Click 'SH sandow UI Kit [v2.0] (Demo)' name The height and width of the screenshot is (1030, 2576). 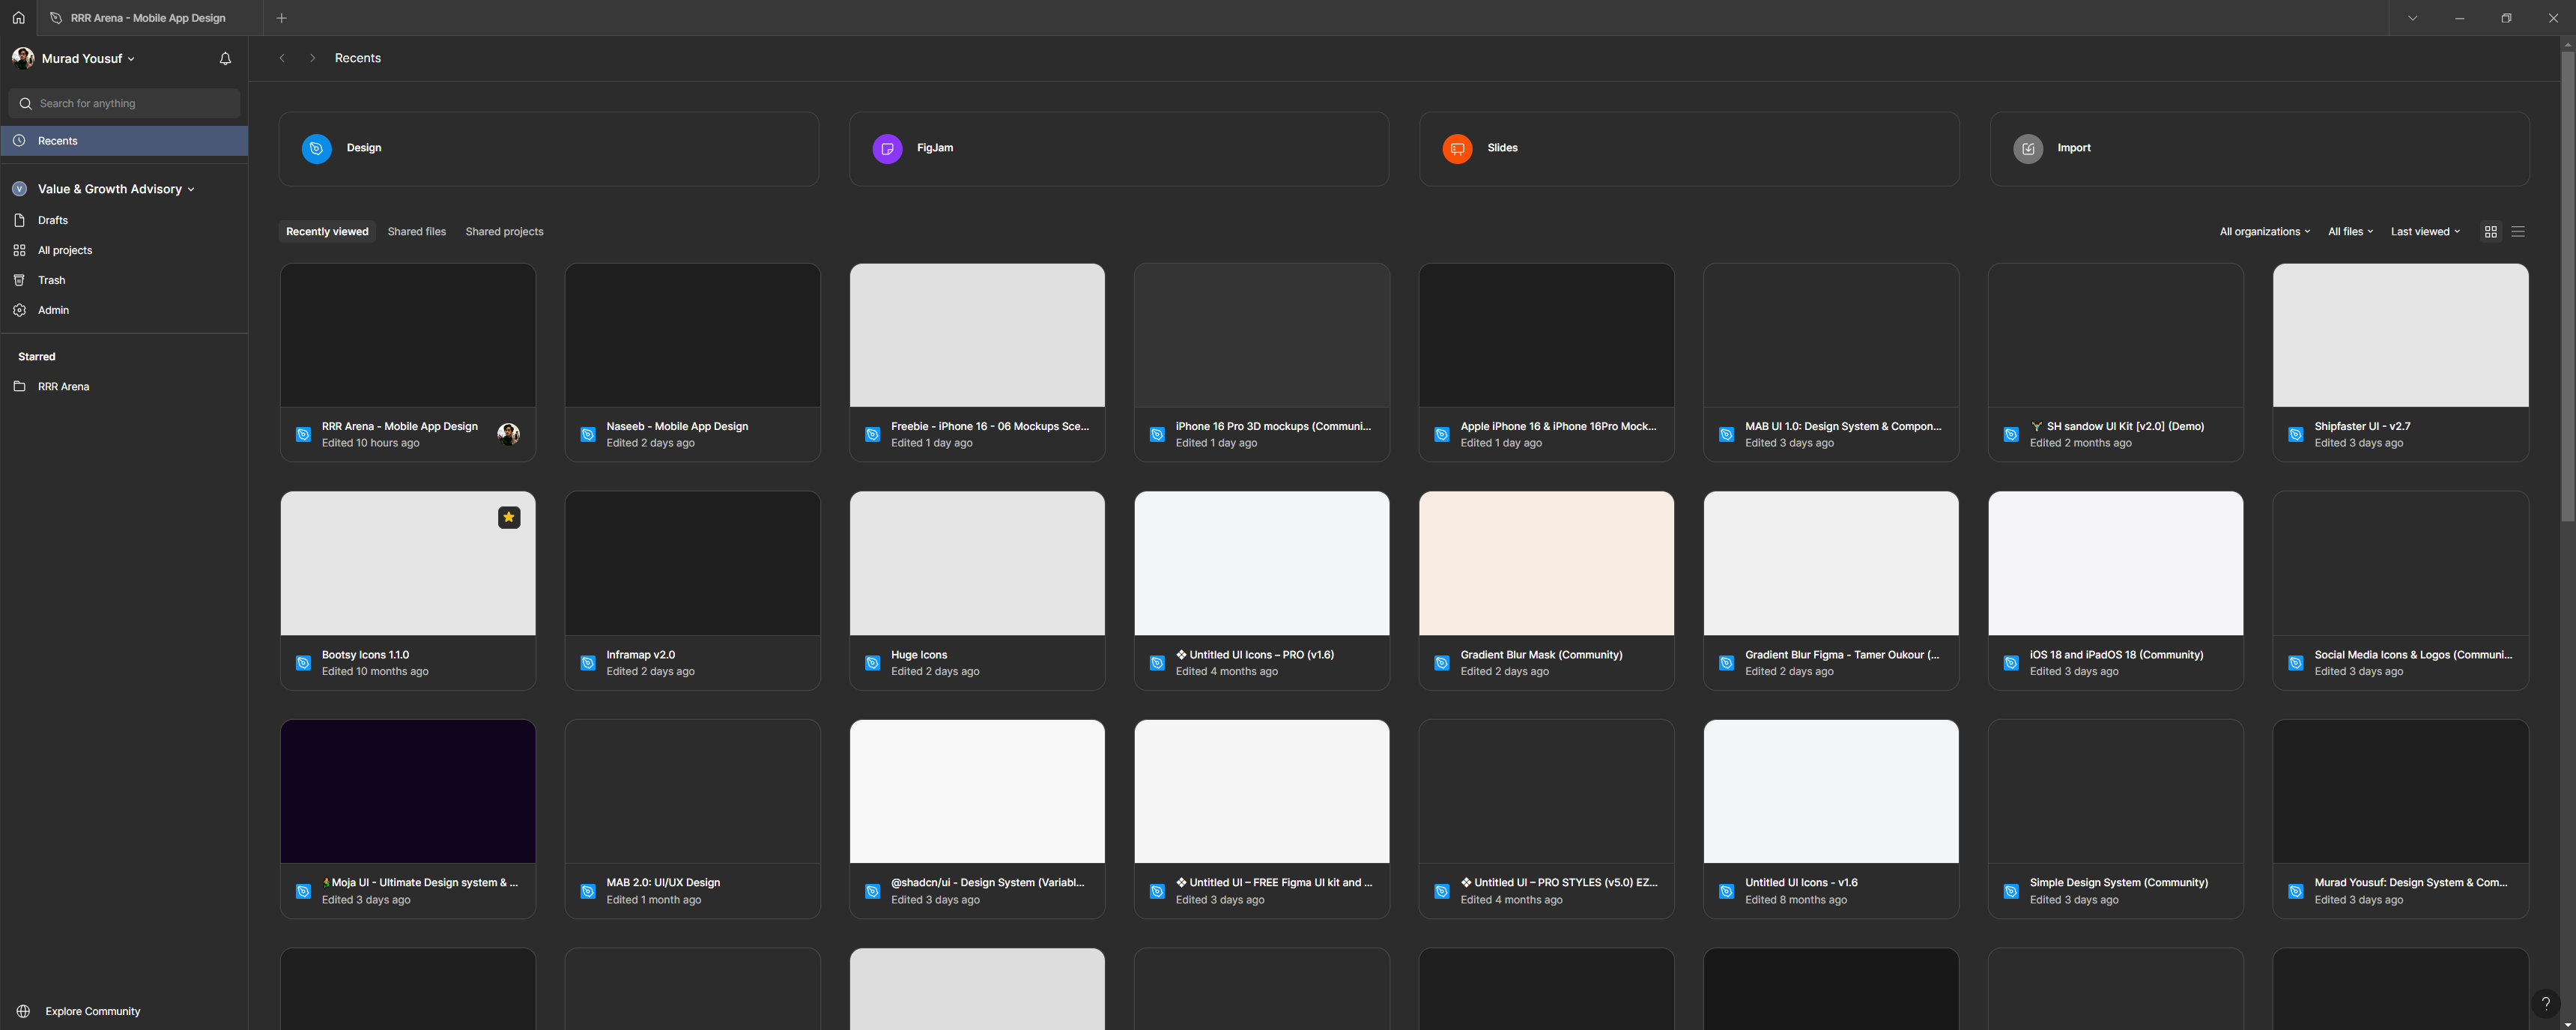[x=2116, y=426]
